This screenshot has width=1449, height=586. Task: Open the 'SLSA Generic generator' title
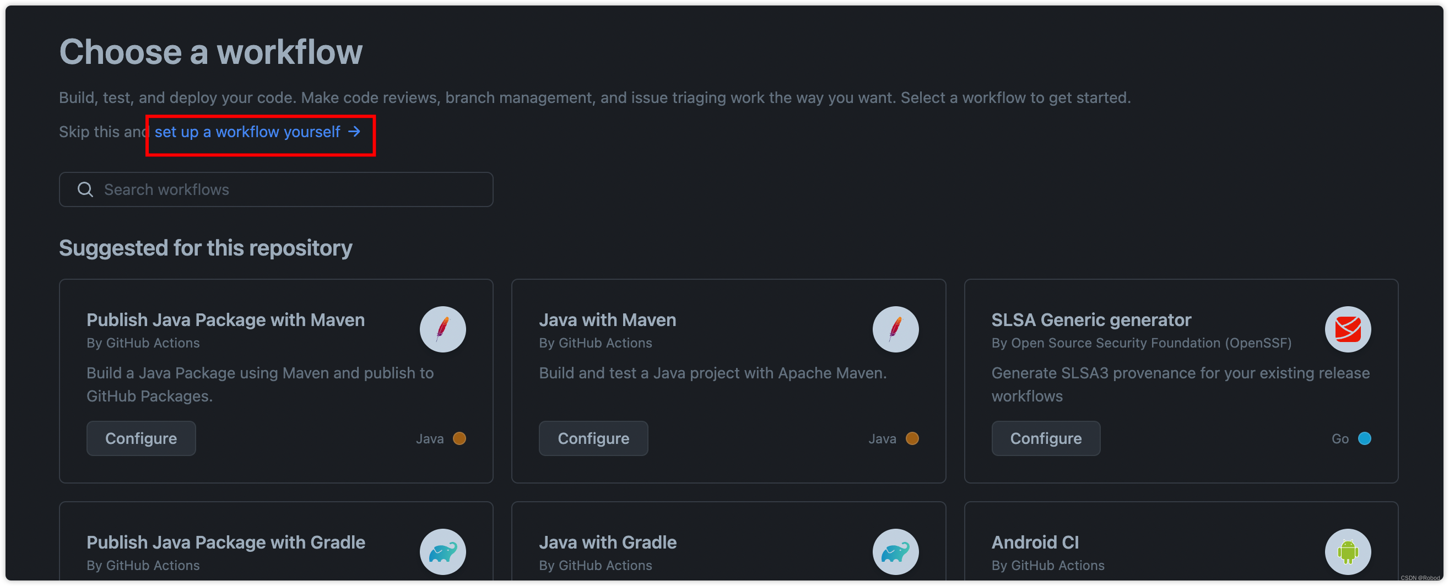click(x=1090, y=319)
